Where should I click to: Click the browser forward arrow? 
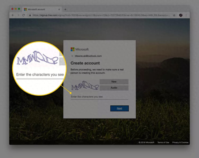(x=18, y=15)
